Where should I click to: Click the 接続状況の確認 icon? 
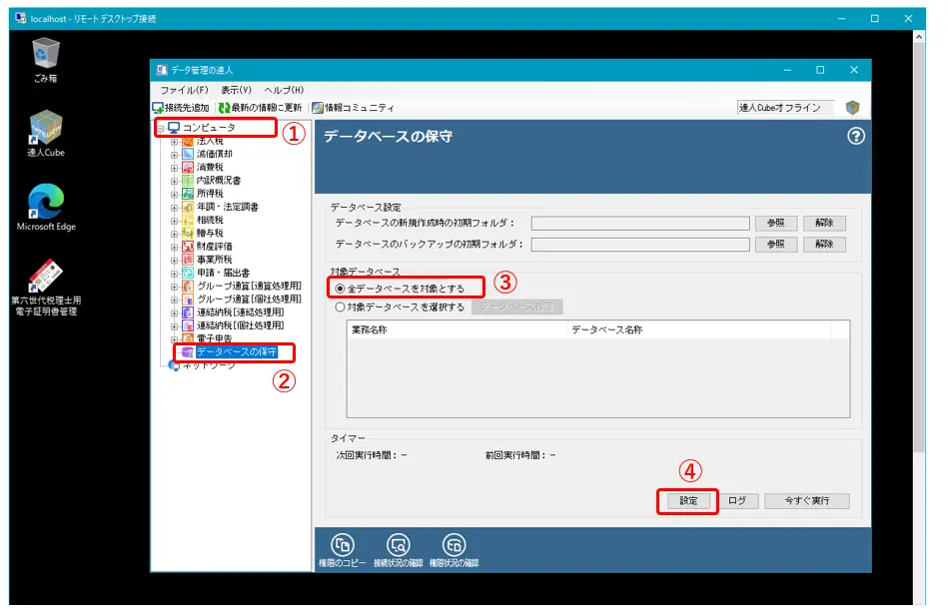(399, 544)
